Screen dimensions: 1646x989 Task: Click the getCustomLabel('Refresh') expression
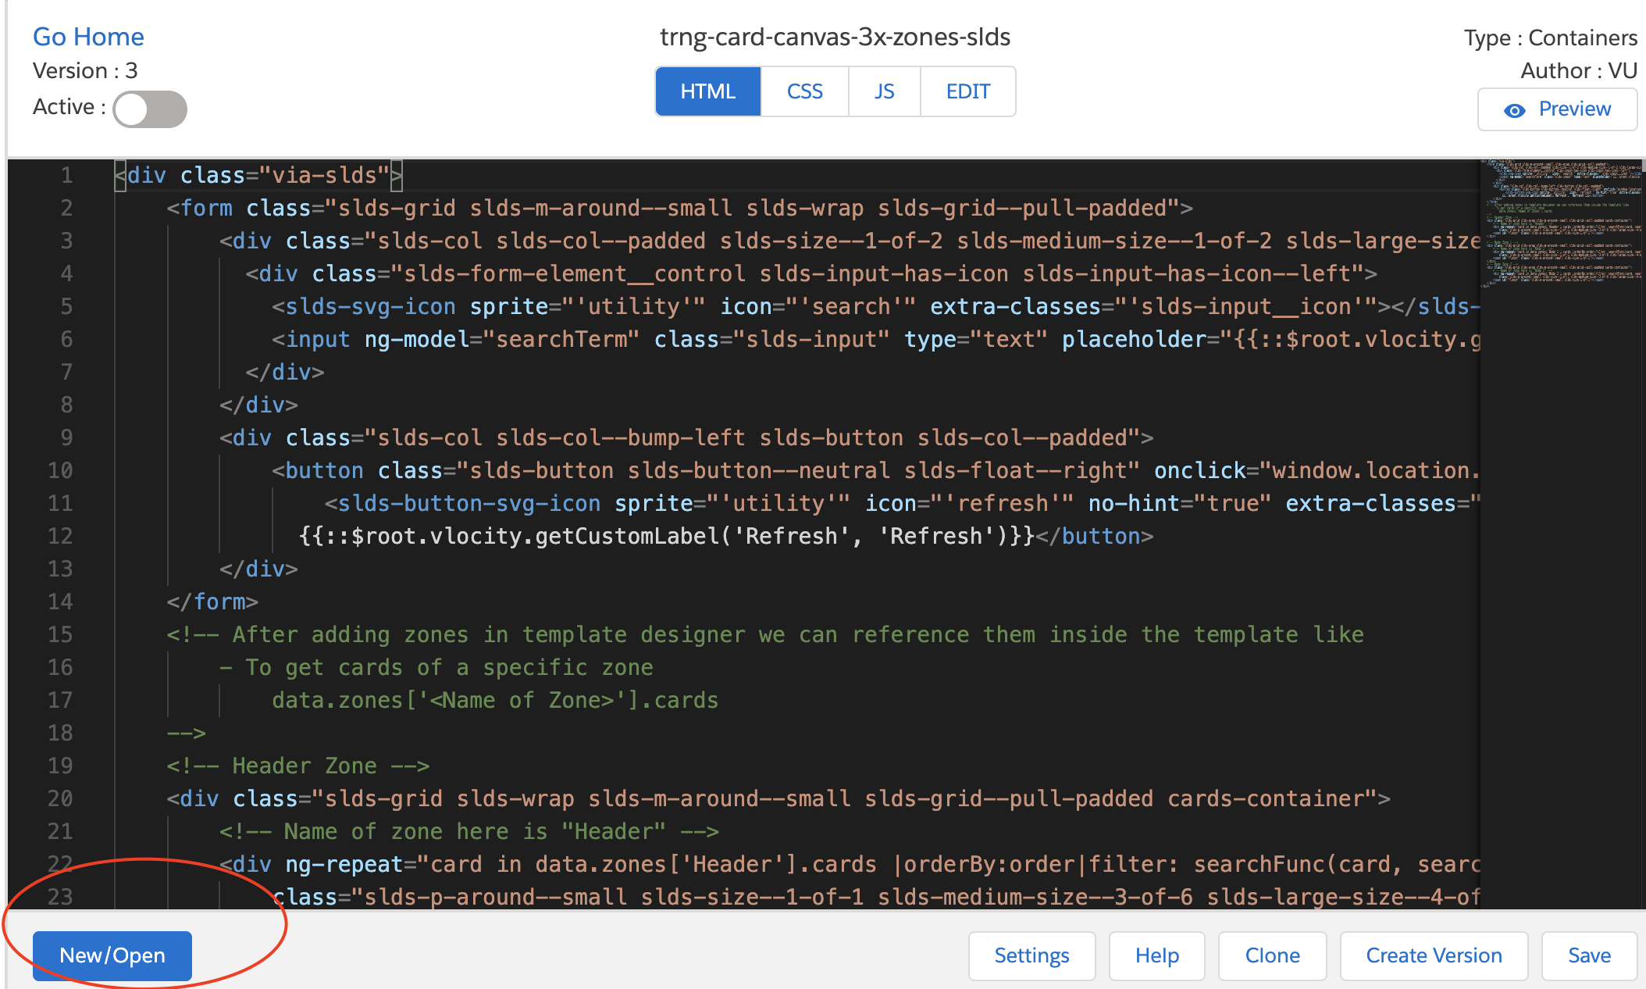tap(666, 536)
